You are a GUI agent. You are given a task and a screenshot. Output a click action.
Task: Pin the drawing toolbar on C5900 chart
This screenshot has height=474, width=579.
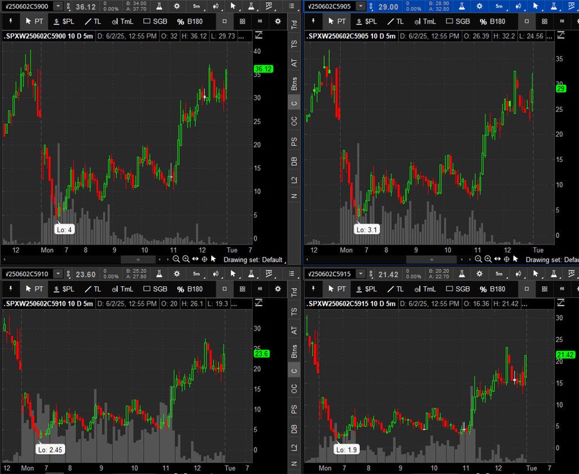point(11,21)
